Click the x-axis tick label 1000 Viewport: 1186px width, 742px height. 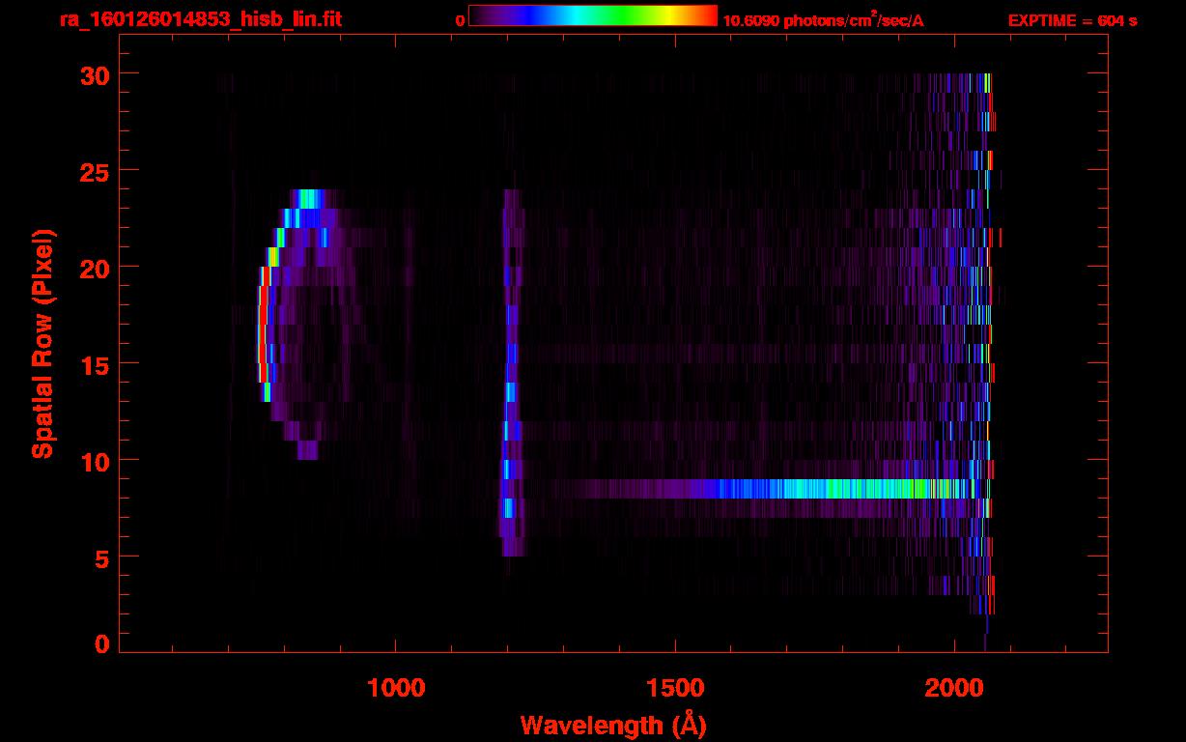point(396,689)
